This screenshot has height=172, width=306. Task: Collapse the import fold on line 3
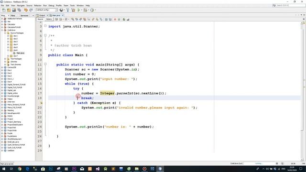[45, 26]
